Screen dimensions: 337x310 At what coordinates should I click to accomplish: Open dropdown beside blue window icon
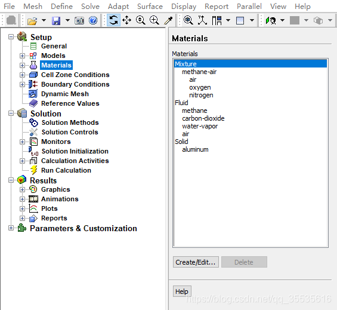pos(252,20)
